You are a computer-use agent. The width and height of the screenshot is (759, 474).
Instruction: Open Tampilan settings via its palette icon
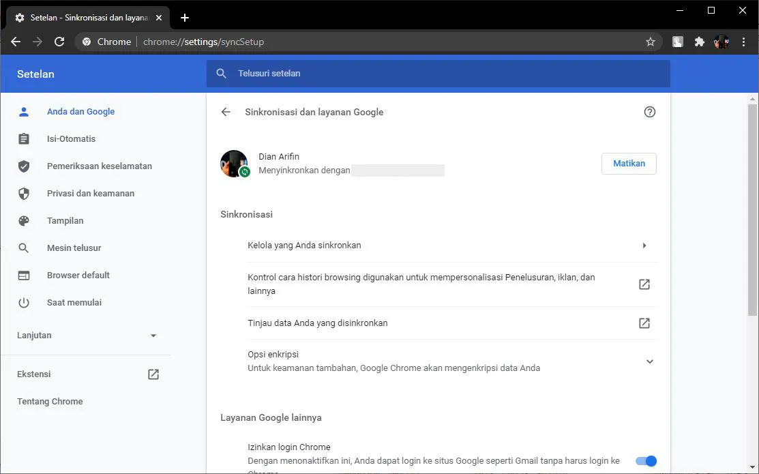pyautogui.click(x=24, y=220)
